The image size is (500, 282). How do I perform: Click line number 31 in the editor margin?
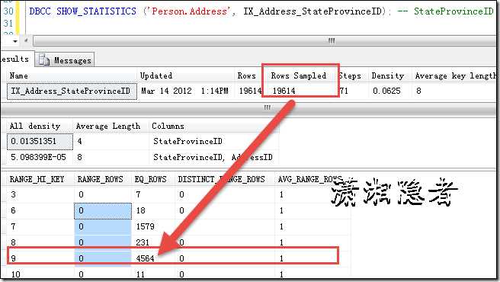pyautogui.click(x=8, y=24)
